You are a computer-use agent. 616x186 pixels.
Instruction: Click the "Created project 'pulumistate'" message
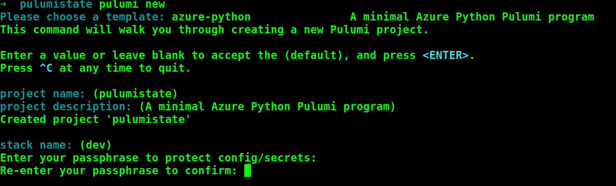[95, 120]
